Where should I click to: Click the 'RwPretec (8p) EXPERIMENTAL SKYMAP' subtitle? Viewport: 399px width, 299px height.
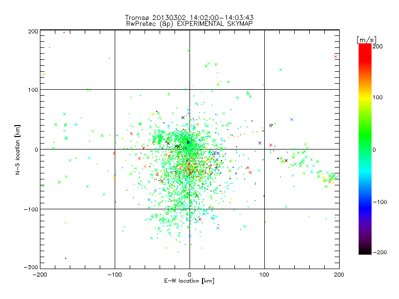pyautogui.click(x=190, y=24)
